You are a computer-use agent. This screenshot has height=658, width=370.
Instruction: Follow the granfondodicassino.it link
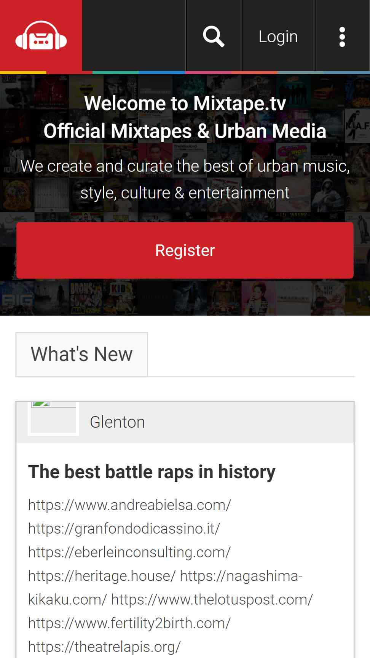(x=124, y=529)
